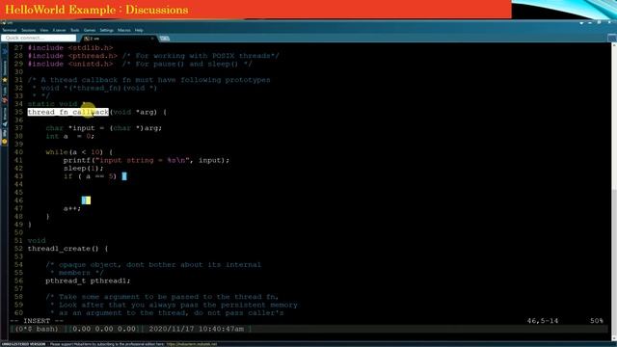The image size is (617, 347).
Task: Click the '46,5-14' cursor position indicator
Action: click(543, 321)
